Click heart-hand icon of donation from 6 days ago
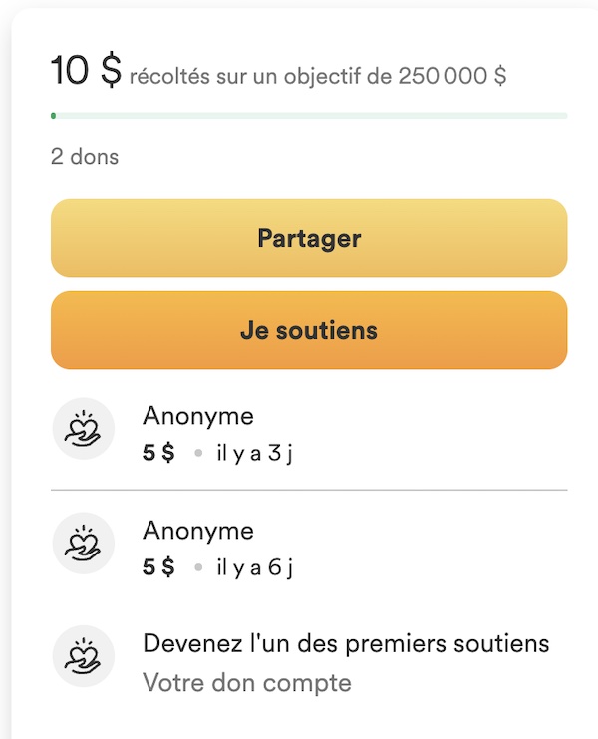 (84, 543)
